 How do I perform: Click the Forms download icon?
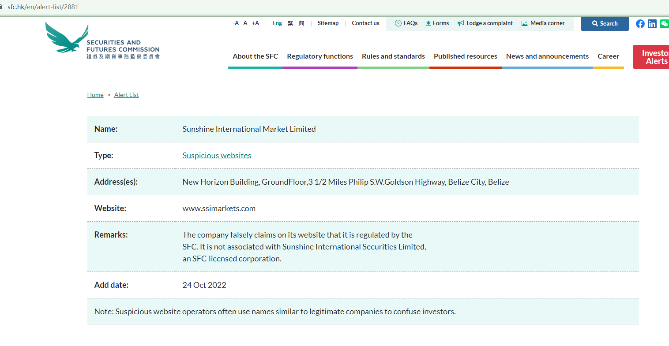pos(428,23)
